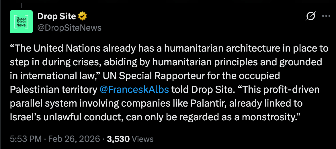Click the Drop Site News profile avatar

pyautogui.click(x=21, y=21)
